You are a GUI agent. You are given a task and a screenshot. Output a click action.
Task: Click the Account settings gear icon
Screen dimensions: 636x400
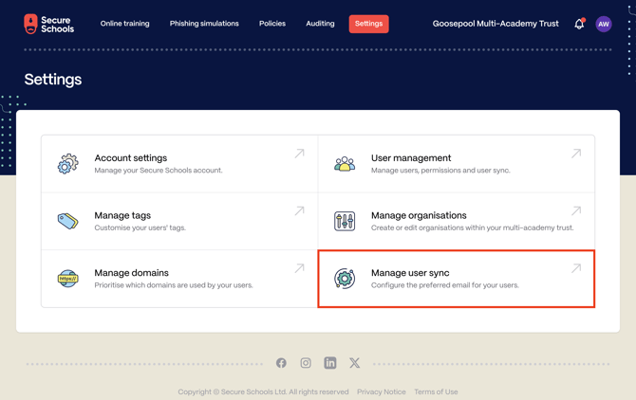click(x=67, y=164)
